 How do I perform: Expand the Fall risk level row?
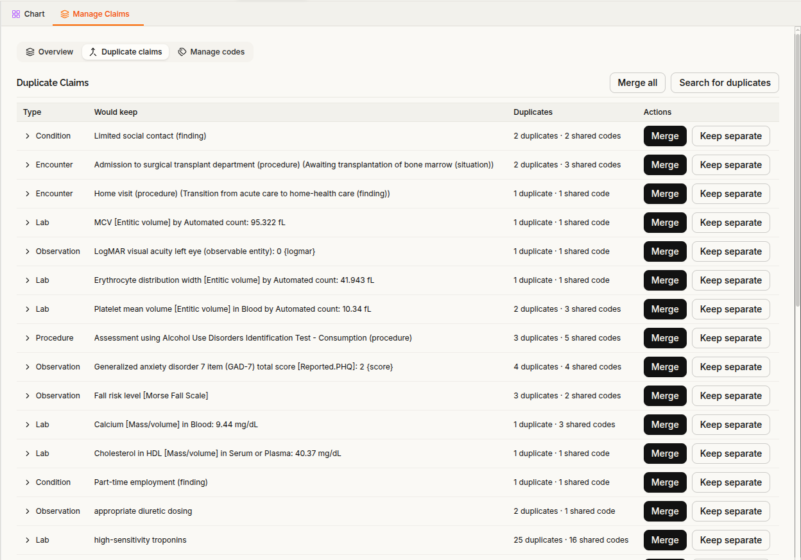(x=28, y=396)
